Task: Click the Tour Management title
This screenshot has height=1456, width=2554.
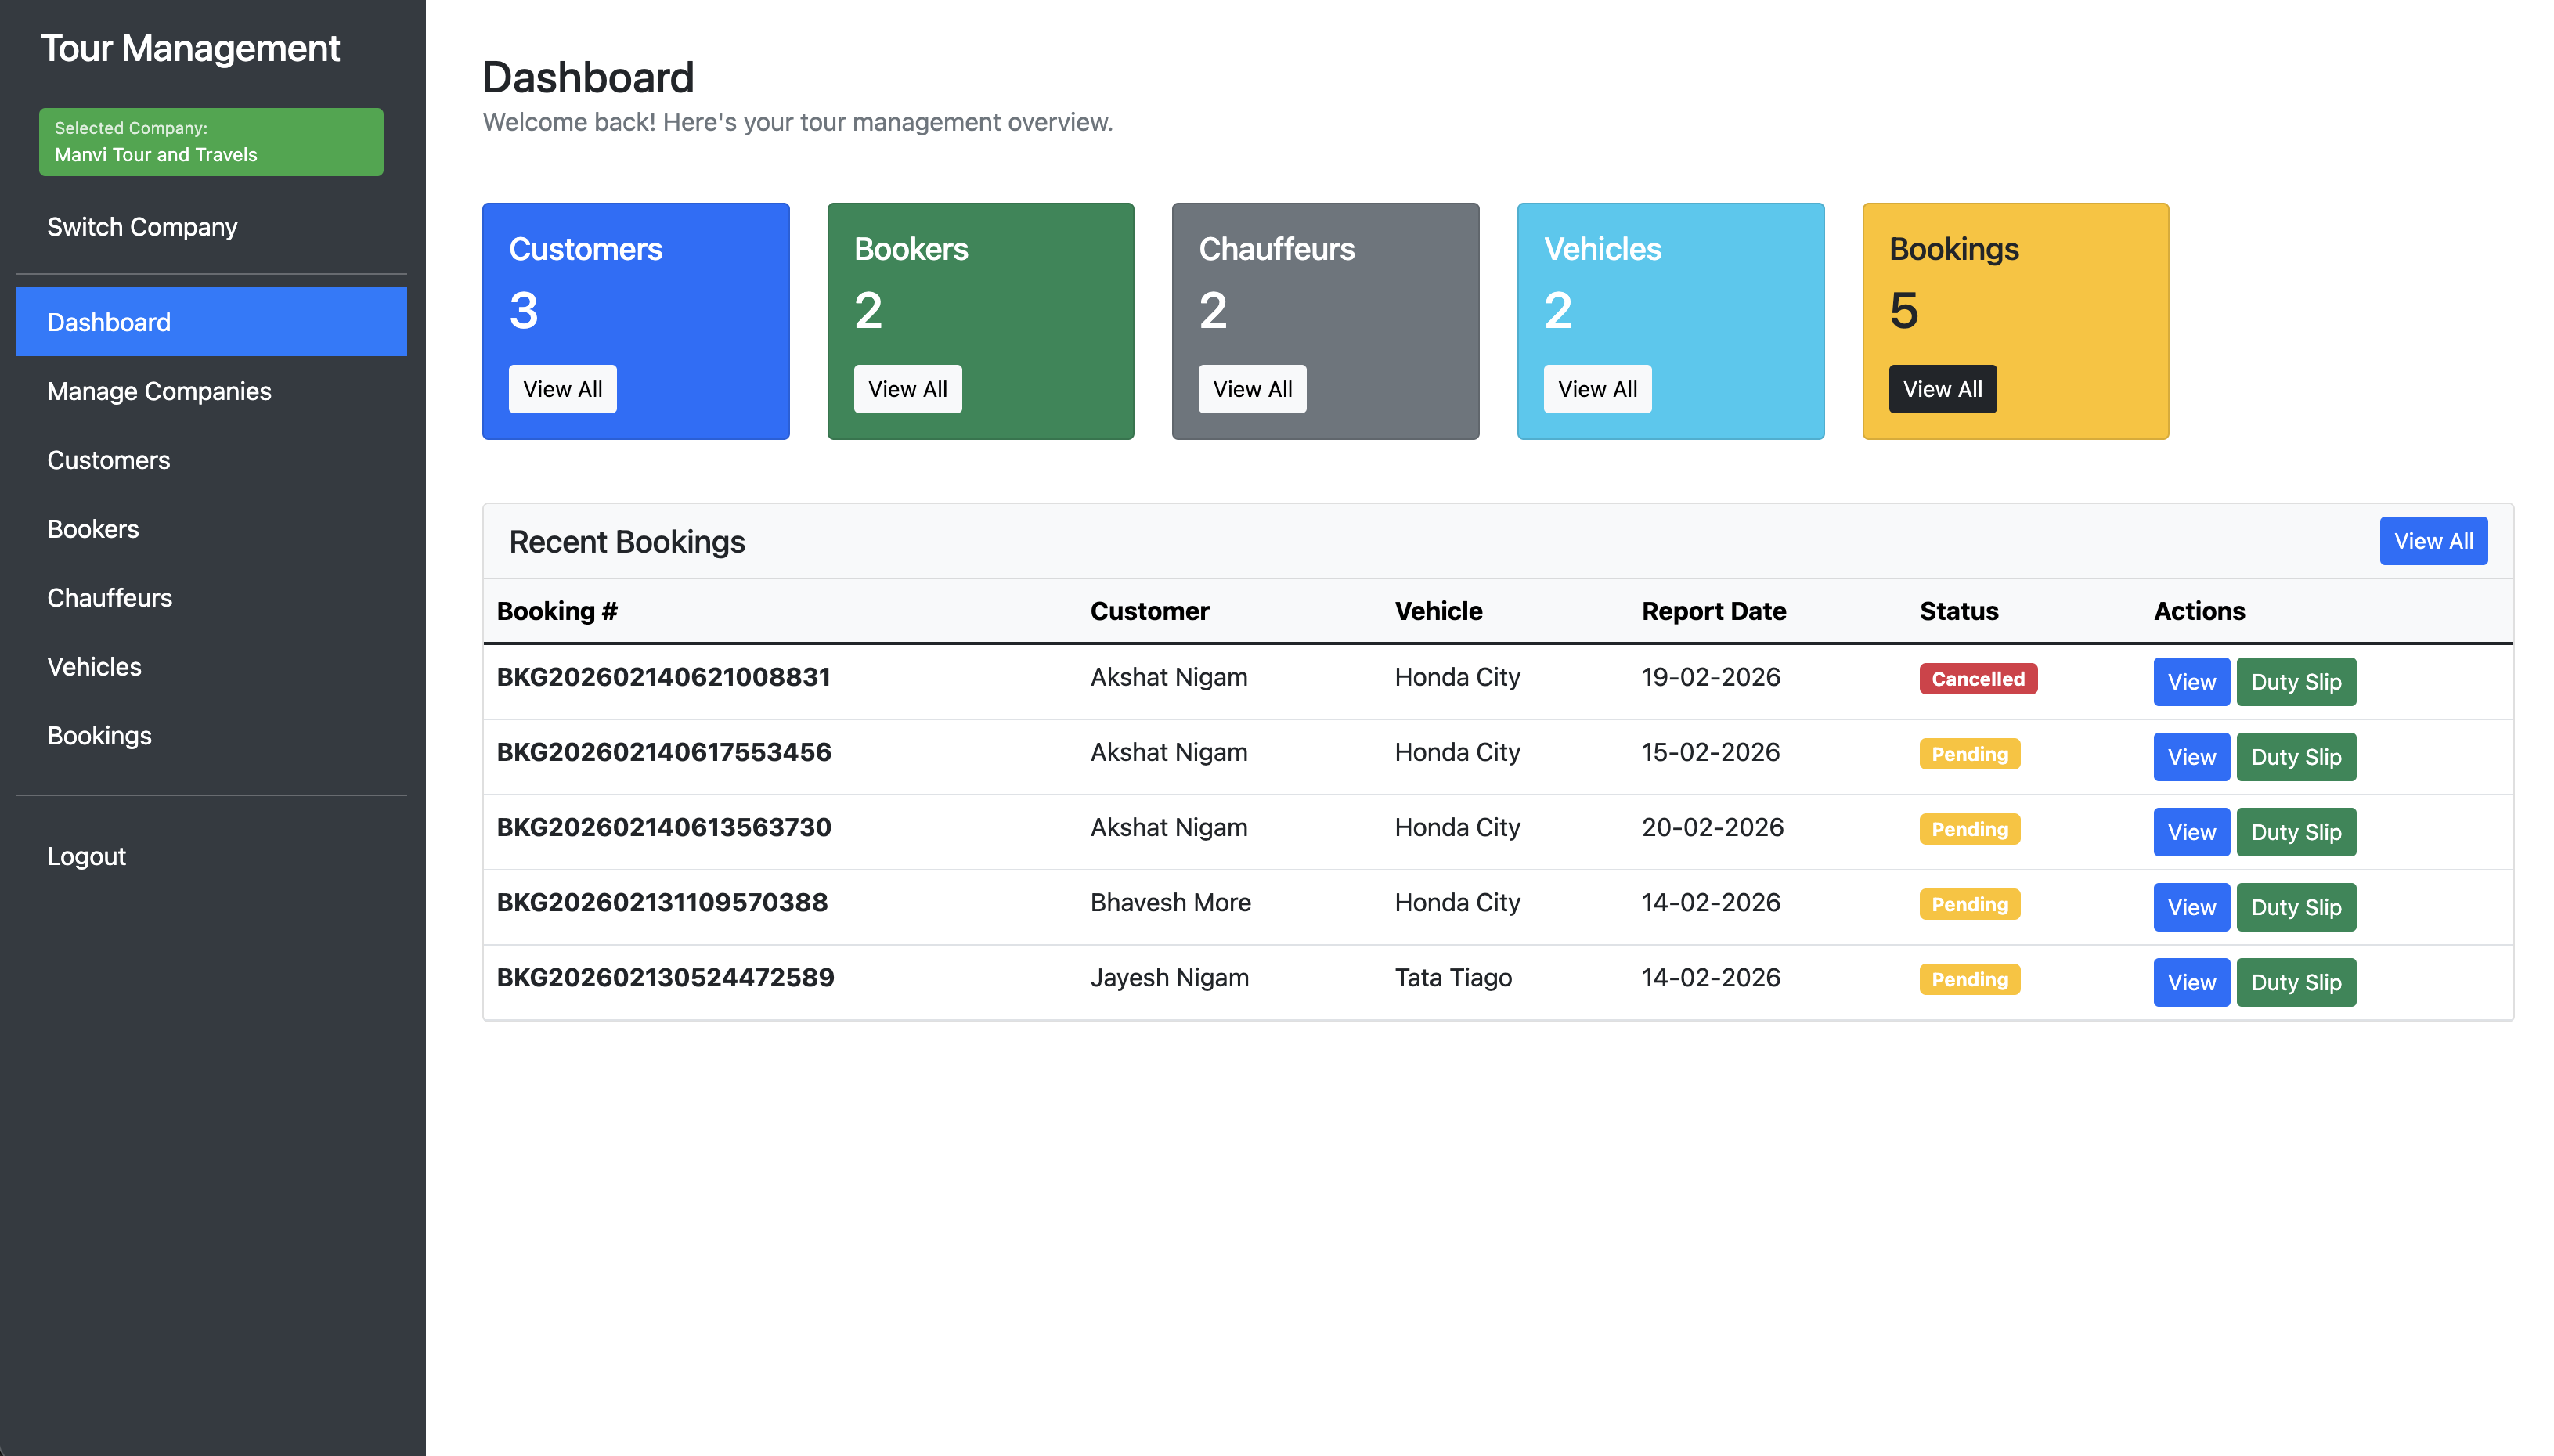Action: (x=190, y=48)
